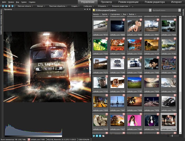Click the image file icon in status bar
185x141 pixels.
[29, 139]
